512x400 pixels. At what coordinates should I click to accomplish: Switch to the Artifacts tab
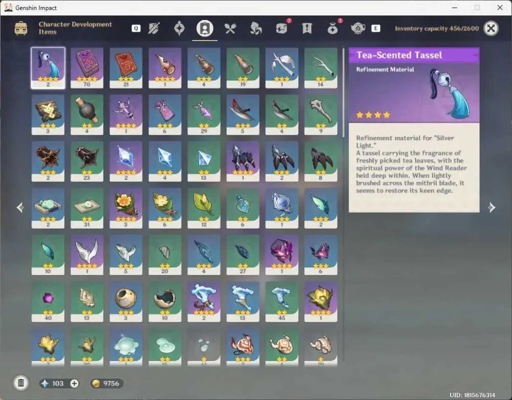(x=179, y=28)
